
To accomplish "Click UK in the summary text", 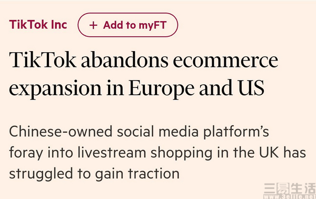I will coord(269,153).
